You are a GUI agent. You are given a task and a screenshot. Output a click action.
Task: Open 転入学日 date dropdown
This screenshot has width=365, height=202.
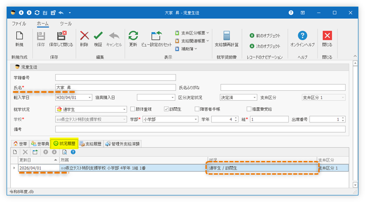pos(89,97)
